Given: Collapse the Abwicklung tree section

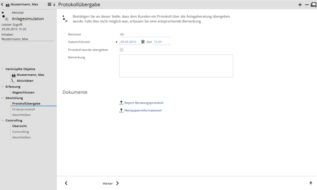Looking at the screenshot, I should point(2,98).
